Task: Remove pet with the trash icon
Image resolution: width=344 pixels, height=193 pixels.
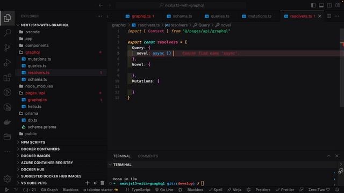Action: coord(102,183)
